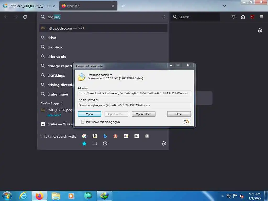Click the magnifier engine icon after Wikipedia
Image resolution: width=268 pixels, height=201 pixels.
pyautogui.click(x=147, y=136)
